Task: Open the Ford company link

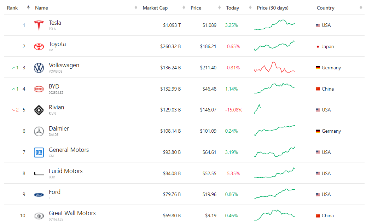Action: [54, 192]
